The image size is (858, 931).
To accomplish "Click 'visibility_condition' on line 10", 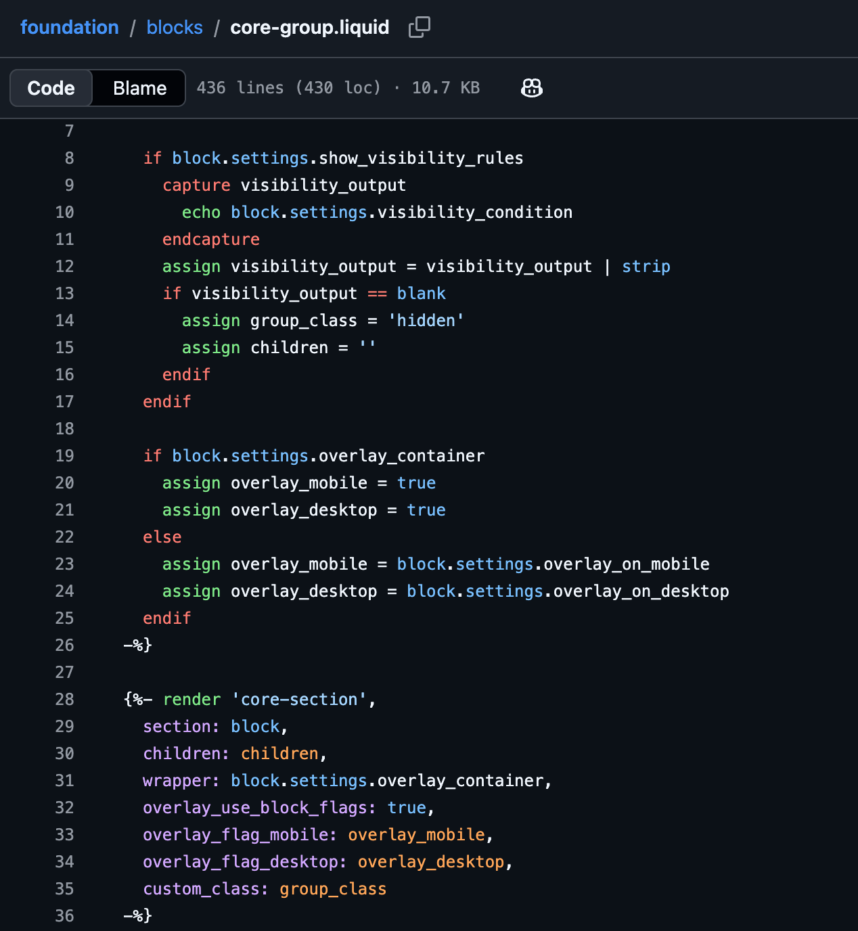I will [475, 212].
